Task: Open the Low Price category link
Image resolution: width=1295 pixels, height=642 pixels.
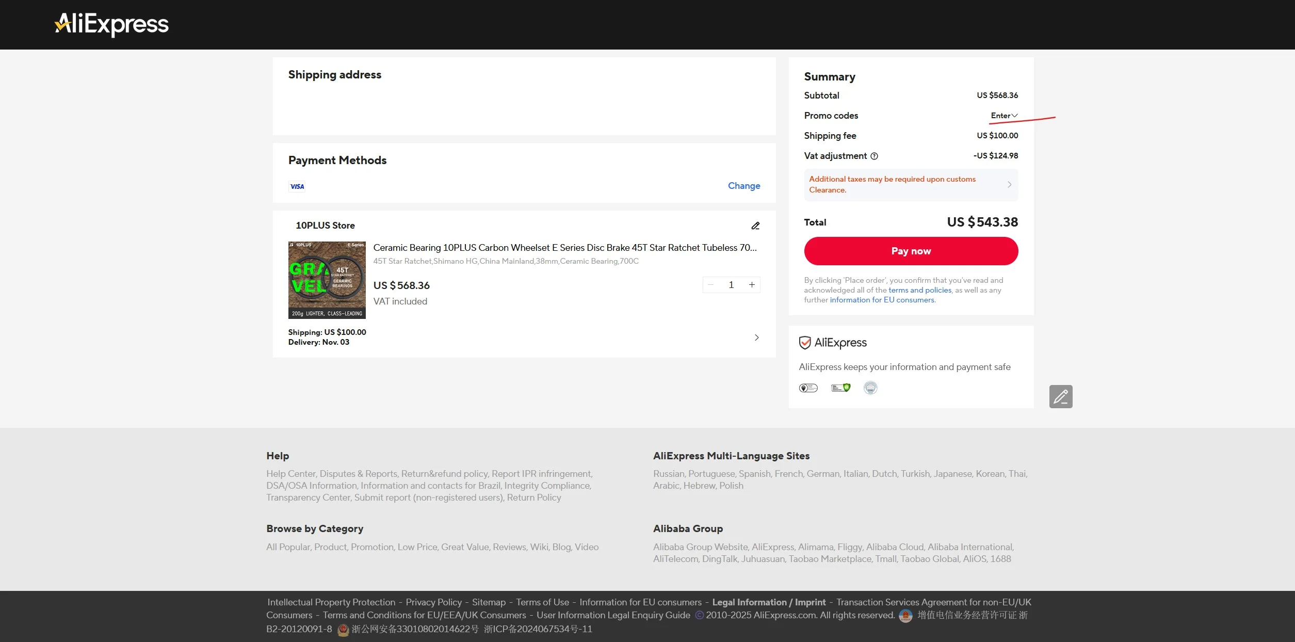Action: [417, 547]
